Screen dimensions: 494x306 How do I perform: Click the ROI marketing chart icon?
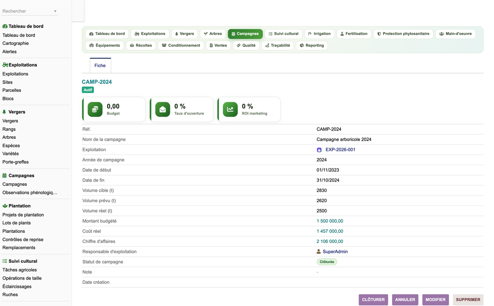[x=230, y=110]
